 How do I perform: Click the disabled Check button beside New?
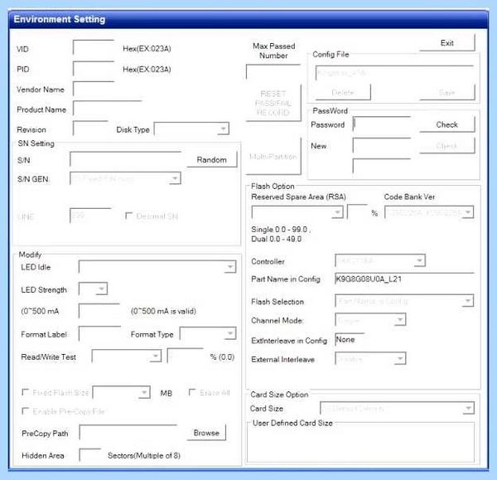click(447, 146)
